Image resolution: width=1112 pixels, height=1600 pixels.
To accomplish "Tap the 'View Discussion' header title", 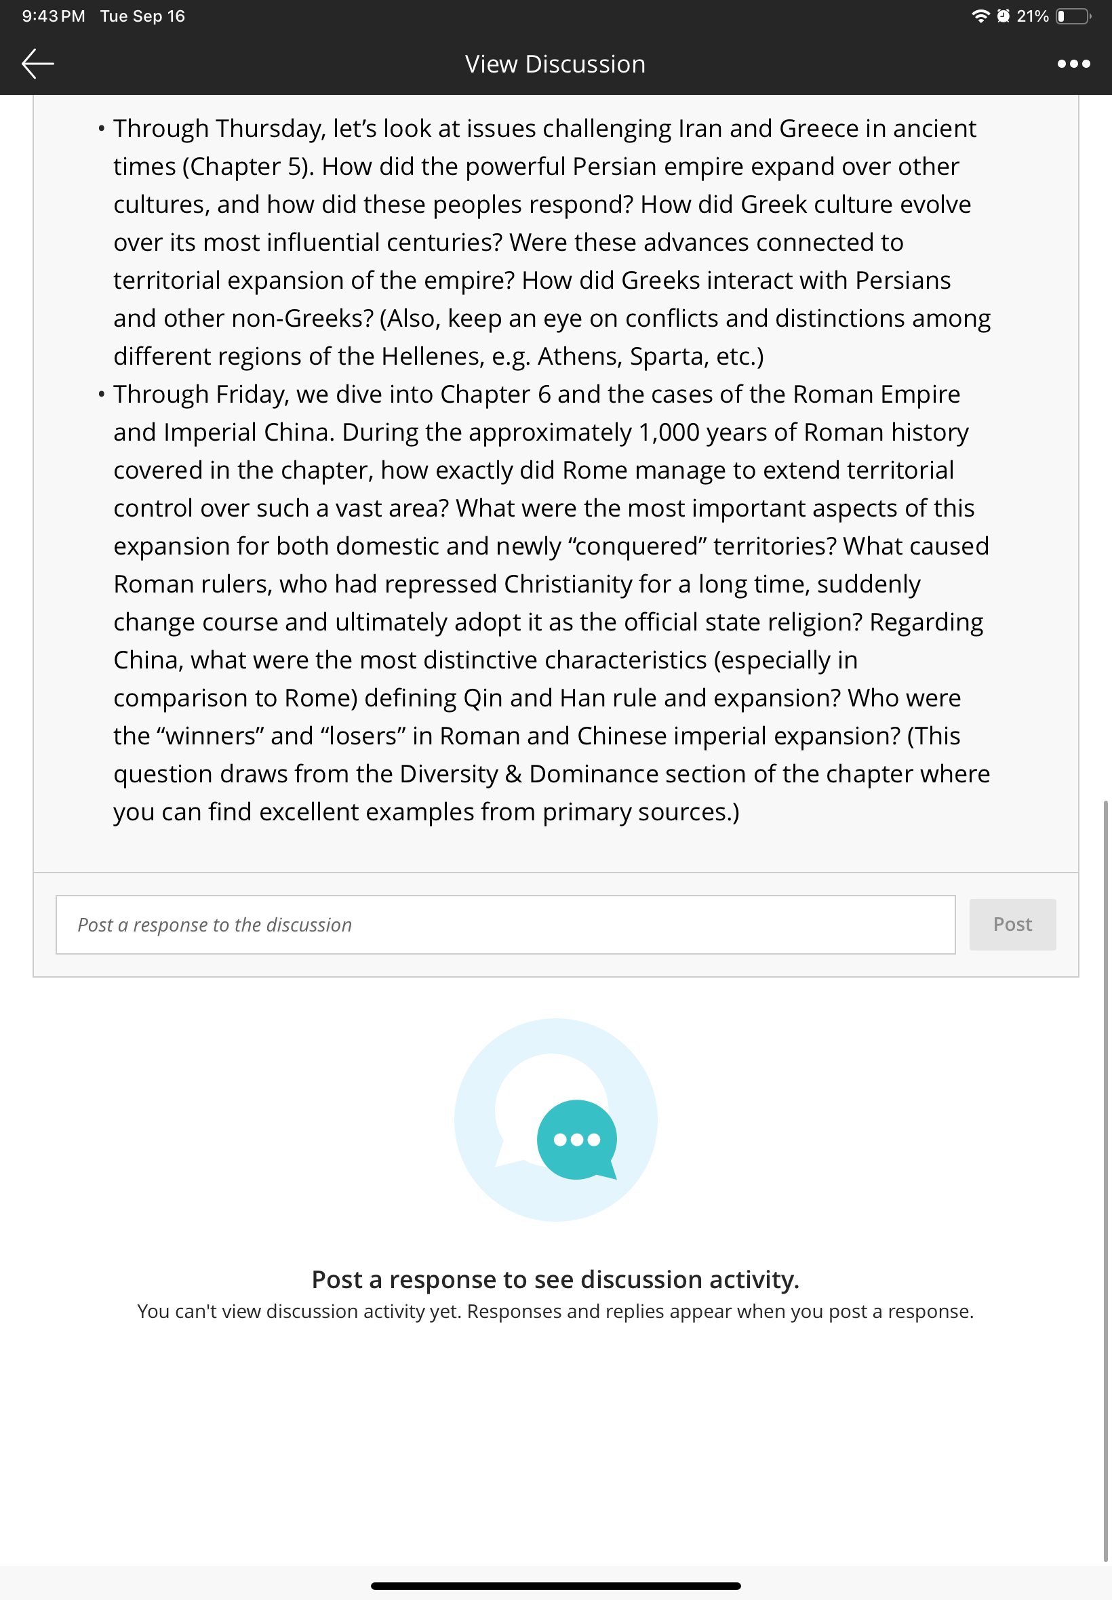I will coord(555,64).
